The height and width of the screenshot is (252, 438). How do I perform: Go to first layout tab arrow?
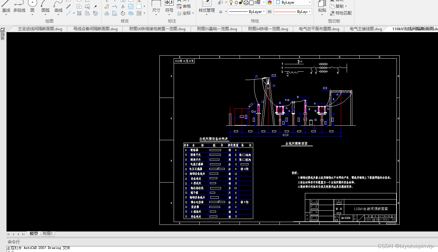coord(9,234)
